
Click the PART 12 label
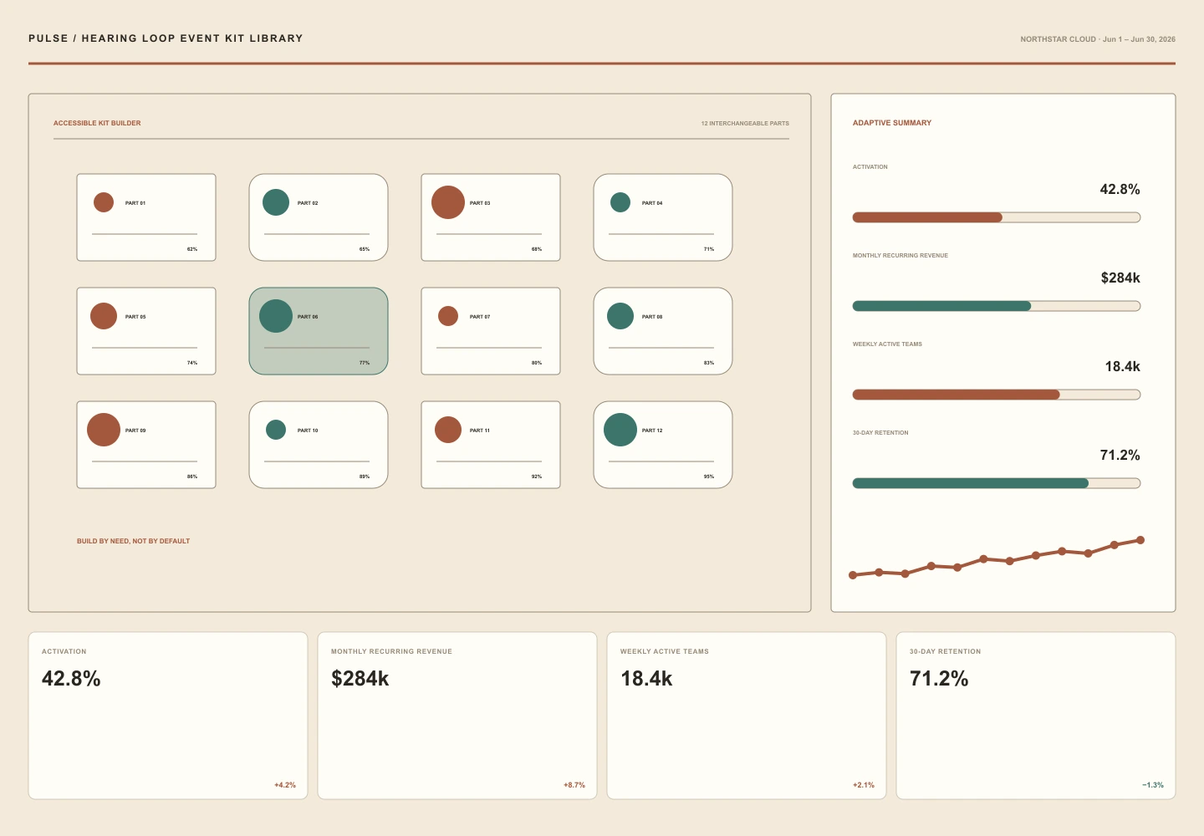click(x=652, y=431)
